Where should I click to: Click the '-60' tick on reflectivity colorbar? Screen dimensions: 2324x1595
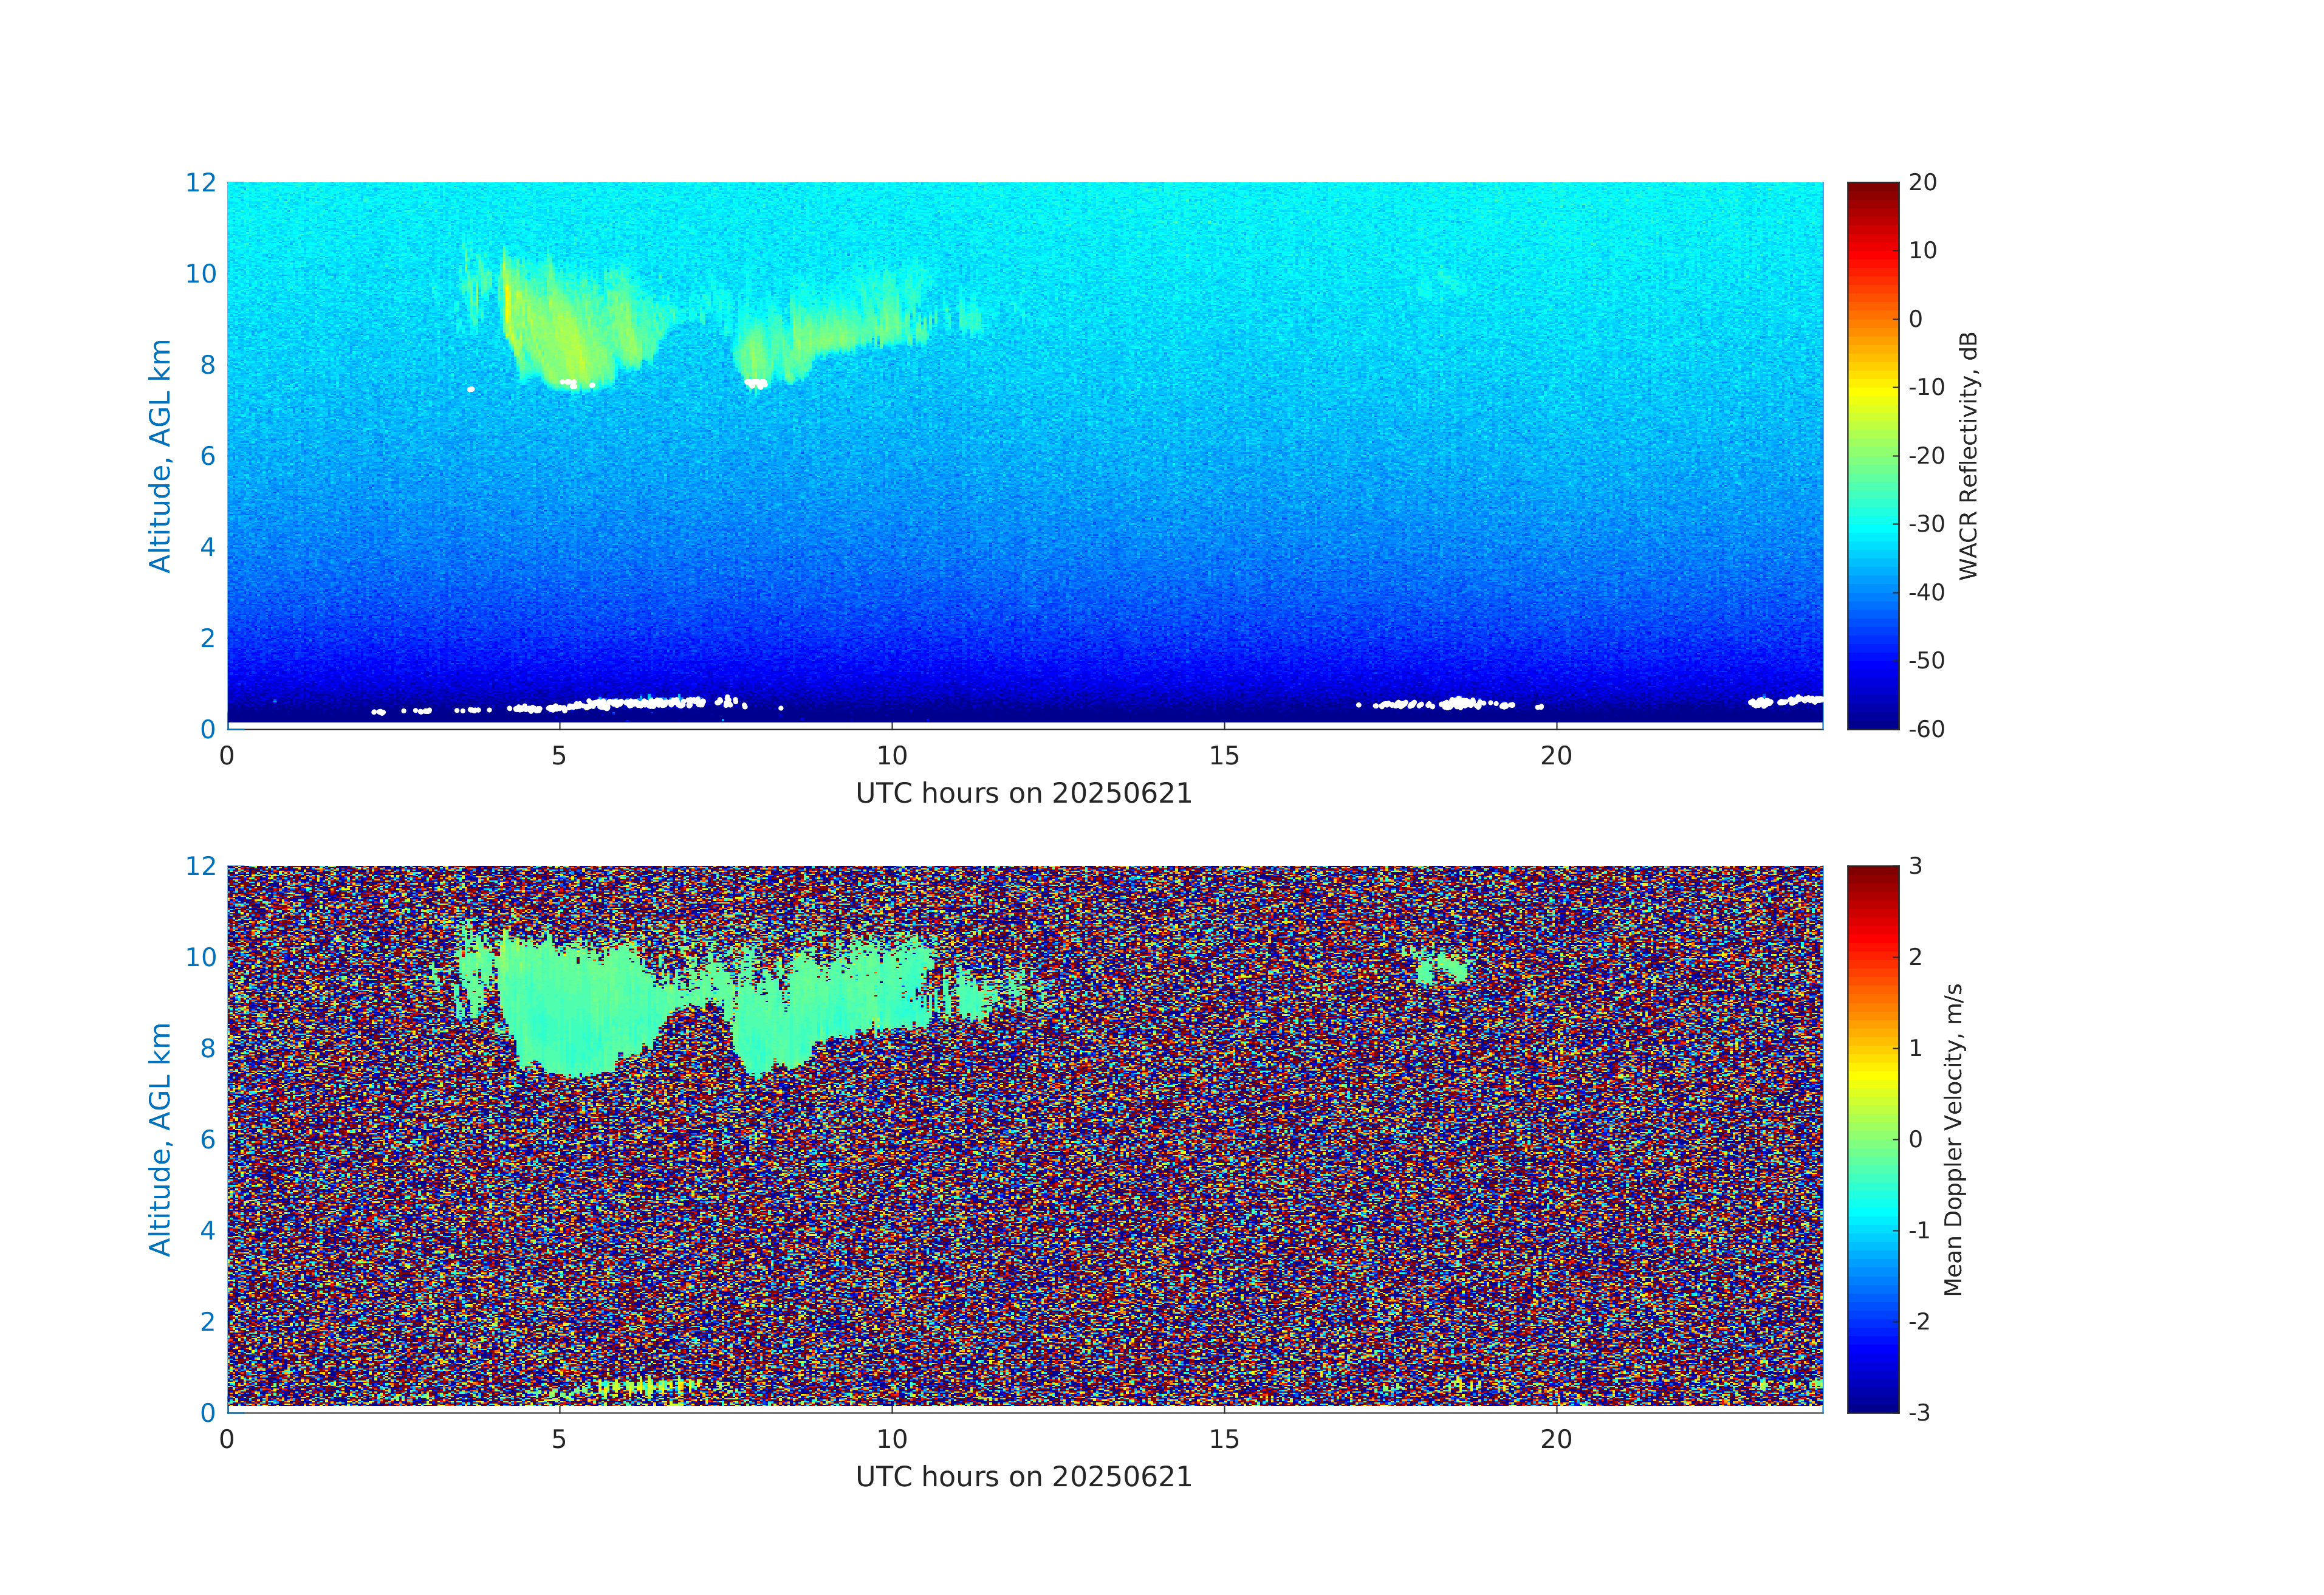coord(1925,729)
